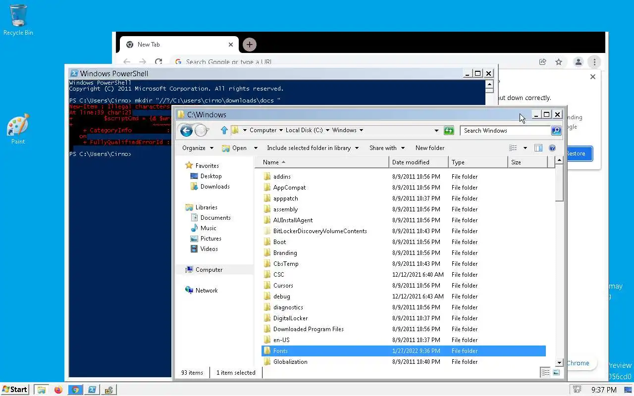Click the keys and lock taskbar icon
This screenshot has height=396, width=634.
(109, 390)
